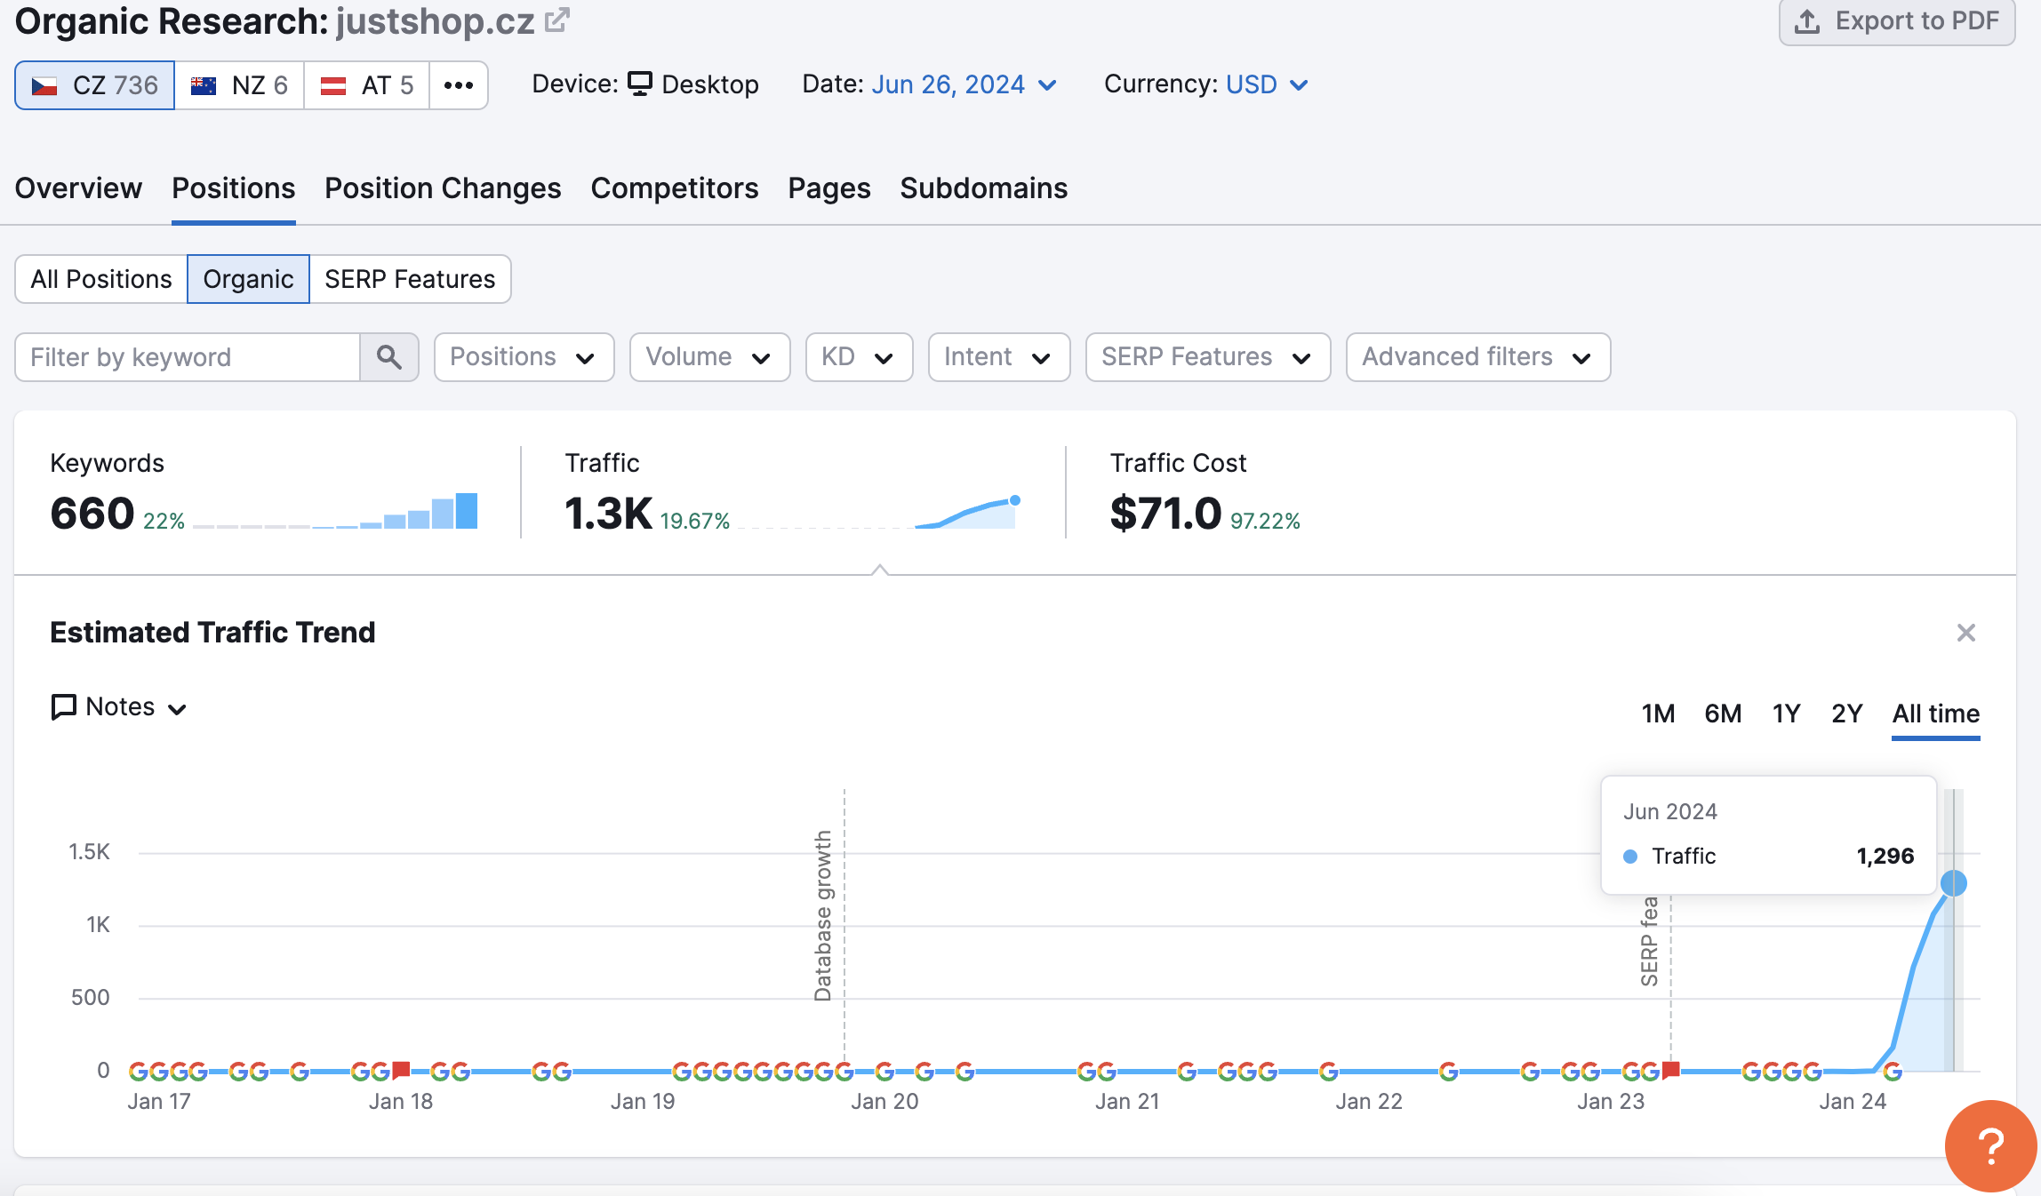The height and width of the screenshot is (1196, 2041).
Task: Select SERP Features positions filter
Action: point(410,279)
